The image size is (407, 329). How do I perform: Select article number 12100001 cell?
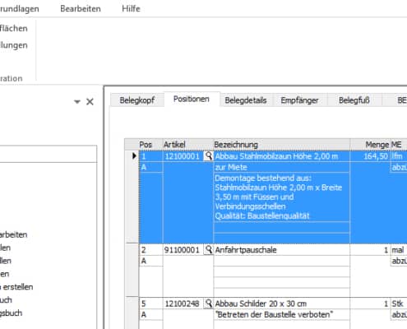[x=183, y=156]
